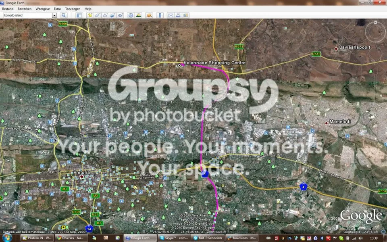
Task: Click the taskbar clock showing 13:39
Action: (374, 238)
